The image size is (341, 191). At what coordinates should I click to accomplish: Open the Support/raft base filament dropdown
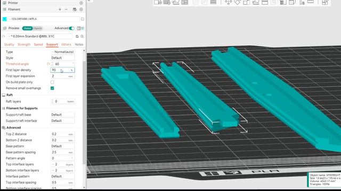[x=63, y=115]
